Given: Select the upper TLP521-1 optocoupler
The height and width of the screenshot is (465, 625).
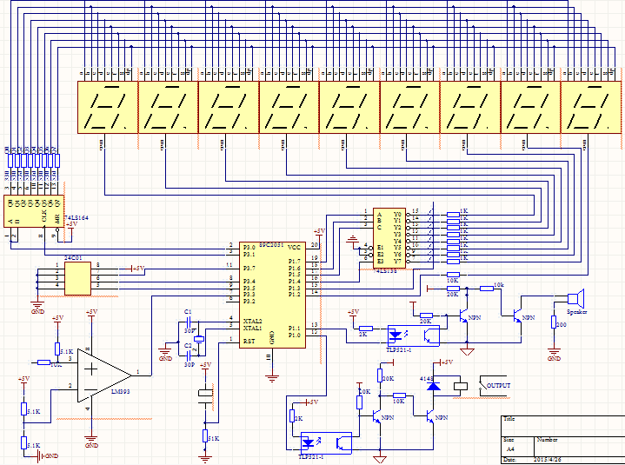Looking at the screenshot, I should (405, 334).
